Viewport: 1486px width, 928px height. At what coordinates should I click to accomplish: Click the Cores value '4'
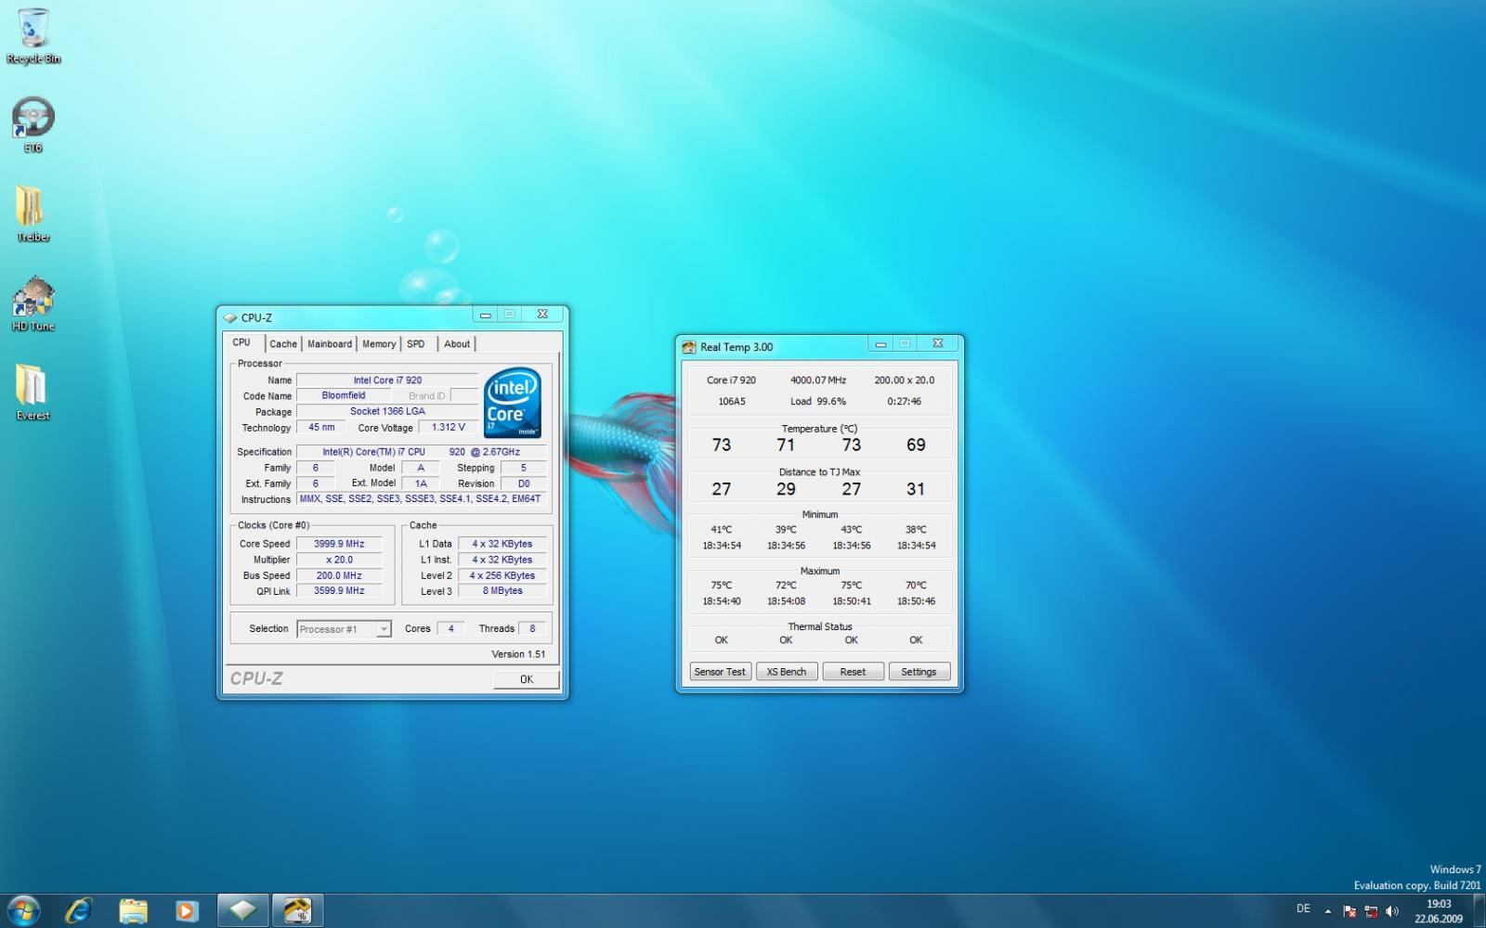(450, 629)
